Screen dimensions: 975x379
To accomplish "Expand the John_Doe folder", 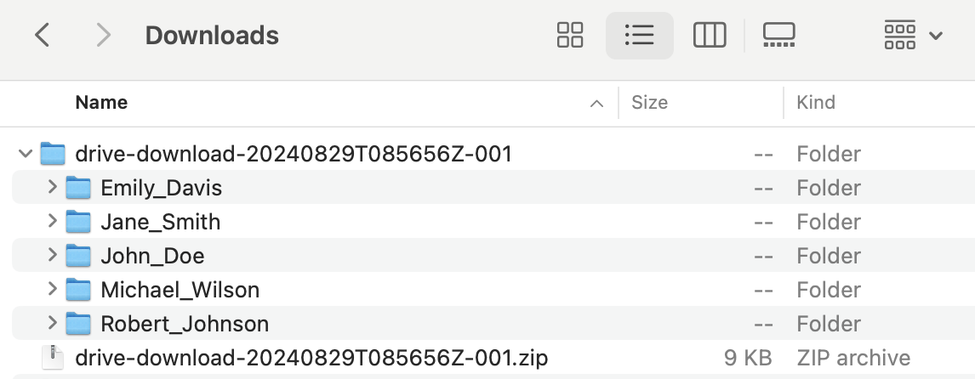I will (53, 256).
